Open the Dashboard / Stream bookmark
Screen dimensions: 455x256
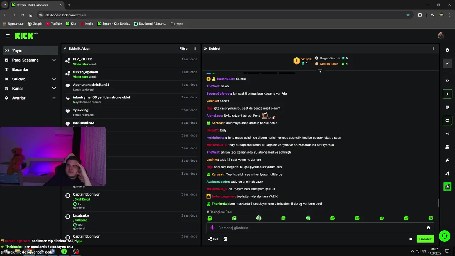(150, 24)
